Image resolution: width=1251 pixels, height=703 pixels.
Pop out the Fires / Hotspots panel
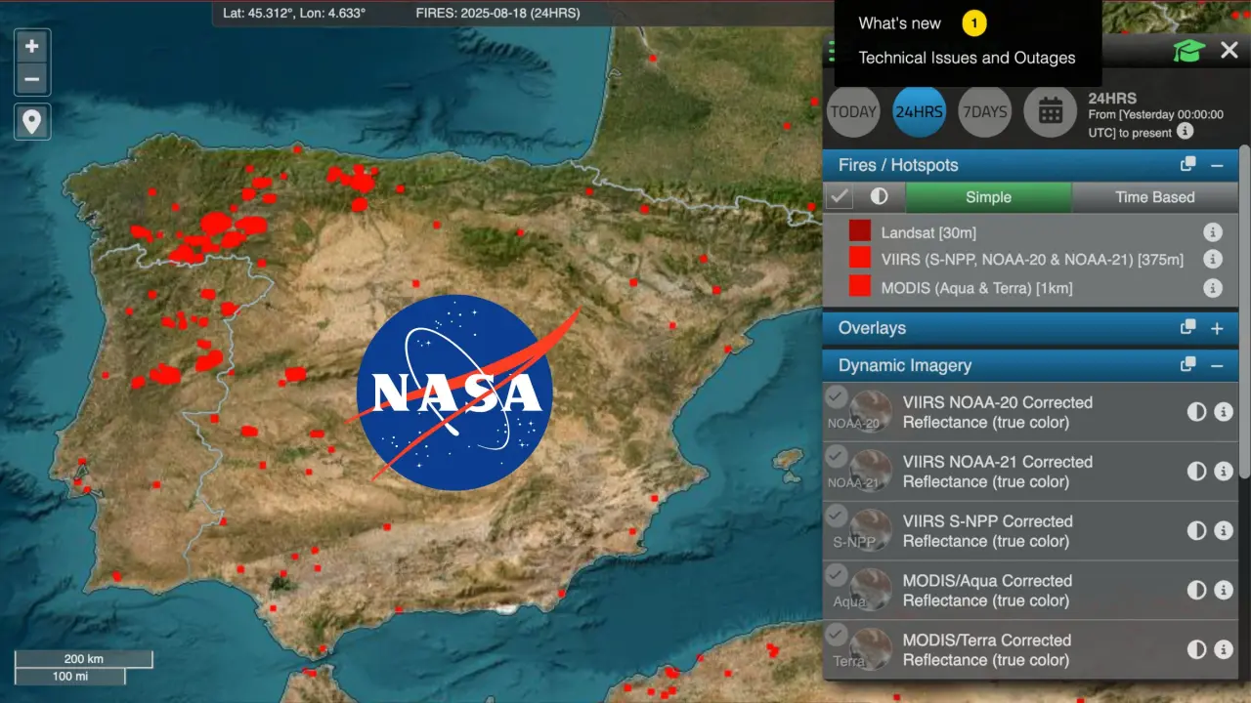1187,165
